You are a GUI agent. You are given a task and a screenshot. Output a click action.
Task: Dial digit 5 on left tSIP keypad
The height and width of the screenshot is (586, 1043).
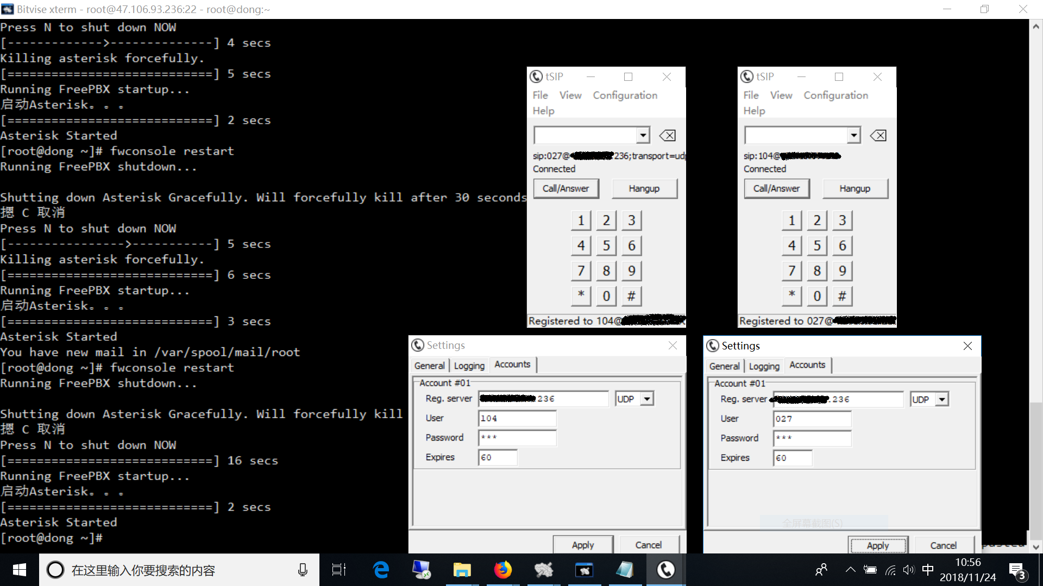pos(606,246)
